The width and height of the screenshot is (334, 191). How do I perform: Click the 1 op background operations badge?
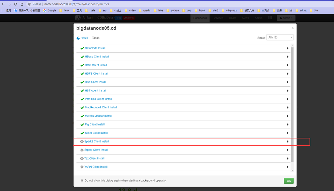[119, 18]
